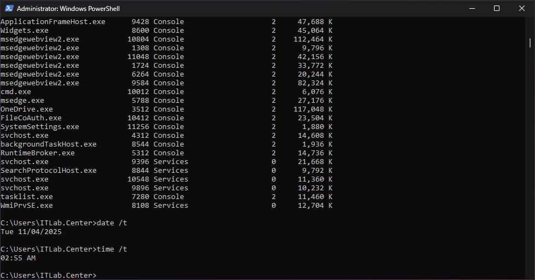Click the Widgets.exe process name
Screen dimensions: 535x280
coord(23,31)
